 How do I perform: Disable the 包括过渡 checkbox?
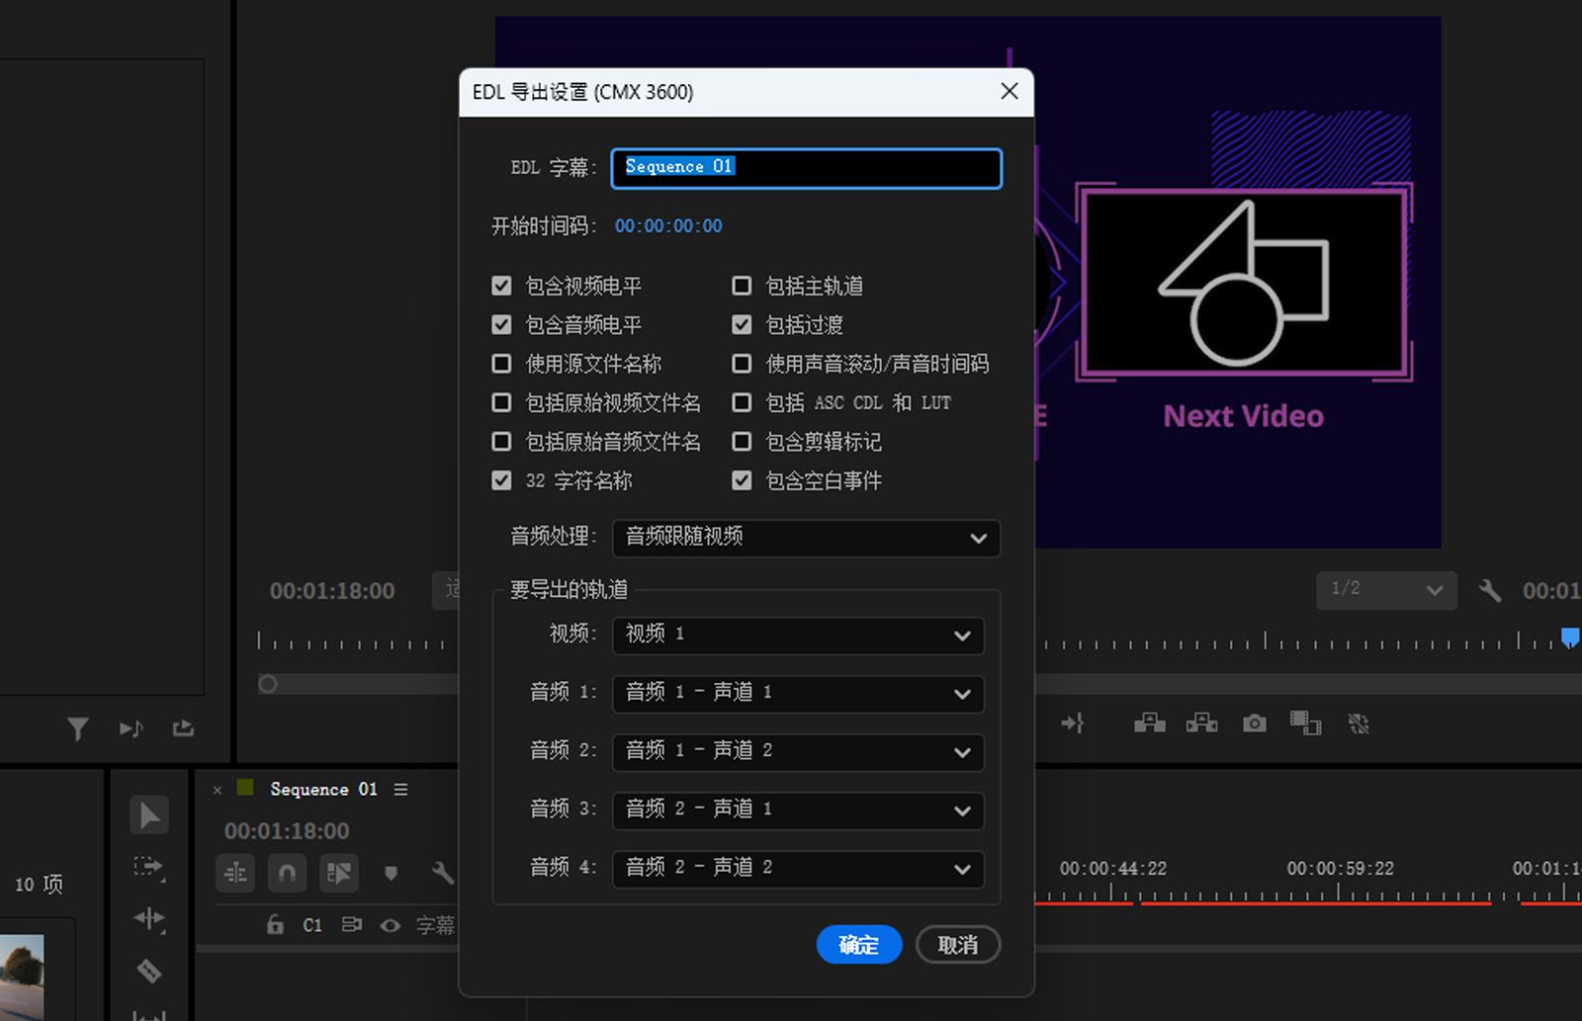coord(742,324)
